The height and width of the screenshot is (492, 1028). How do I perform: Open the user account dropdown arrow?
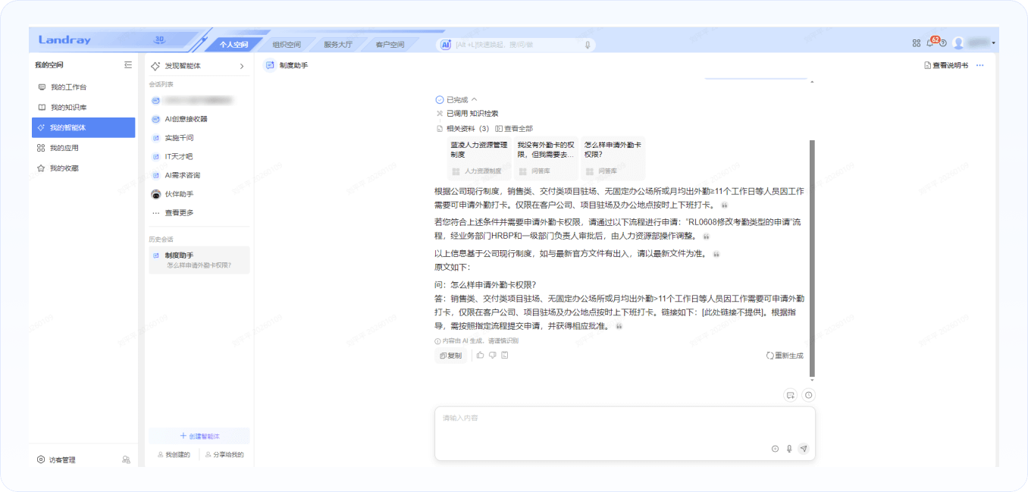pyautogui.click(x=994, y=43)
